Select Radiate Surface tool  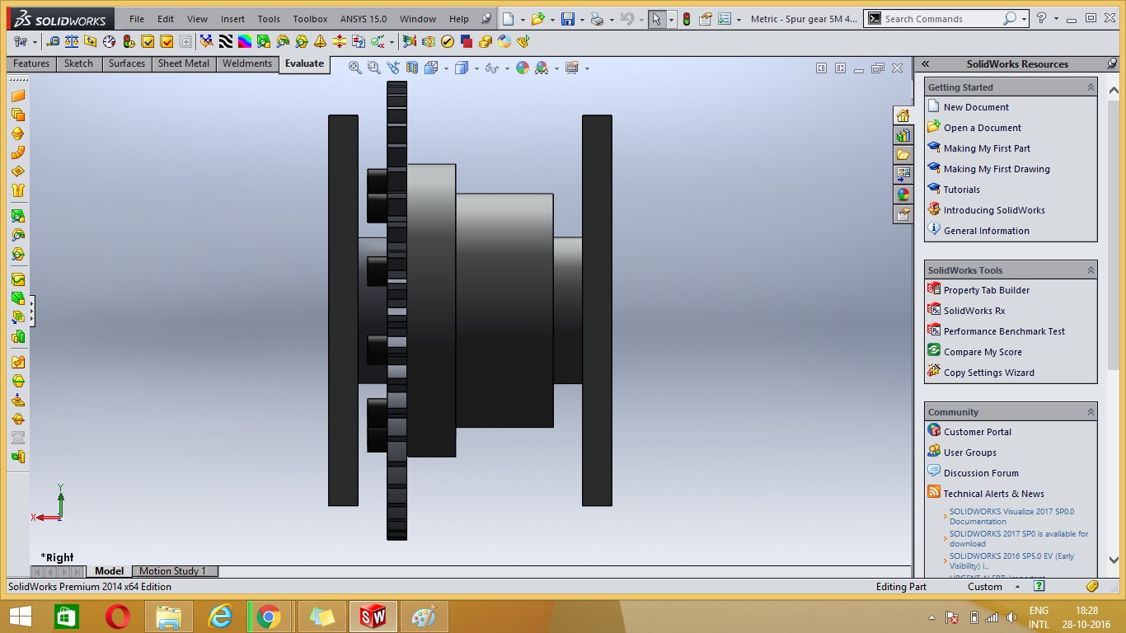coord(18,134)
